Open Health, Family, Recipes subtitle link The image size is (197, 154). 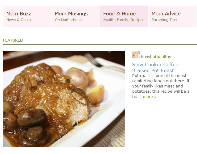pyautogui.click(x=124, y=20)
